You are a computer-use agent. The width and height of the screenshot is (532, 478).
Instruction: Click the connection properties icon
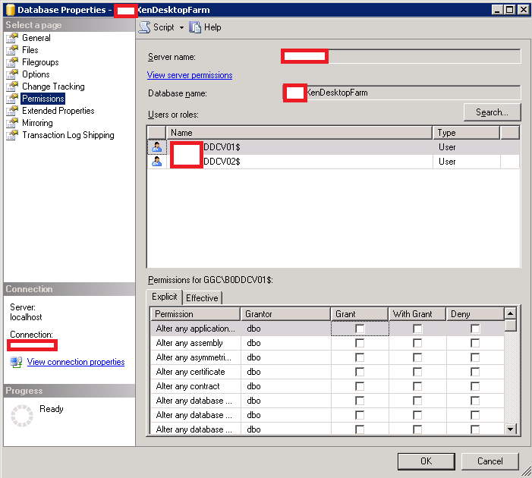pyautogui.click(x=16, y=363)
